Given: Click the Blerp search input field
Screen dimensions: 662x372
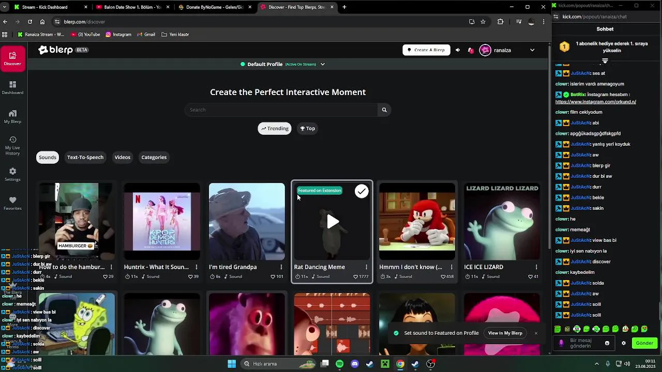Looking at the screenshot, I should coord(282,110).
